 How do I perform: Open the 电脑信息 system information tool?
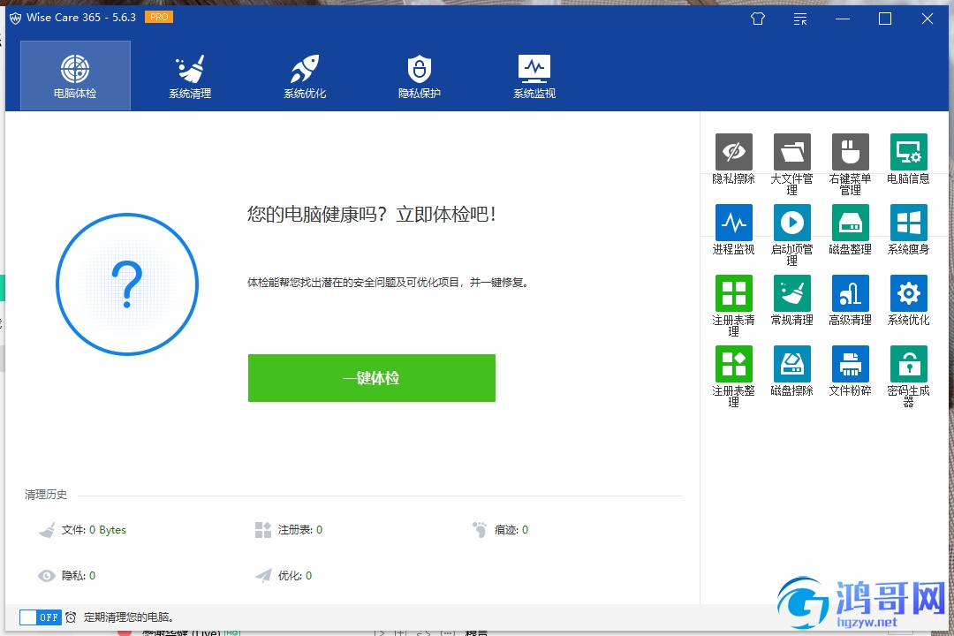(908, 158)
